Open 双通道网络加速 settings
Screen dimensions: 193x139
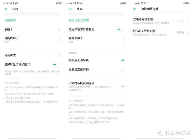point(161,21)
